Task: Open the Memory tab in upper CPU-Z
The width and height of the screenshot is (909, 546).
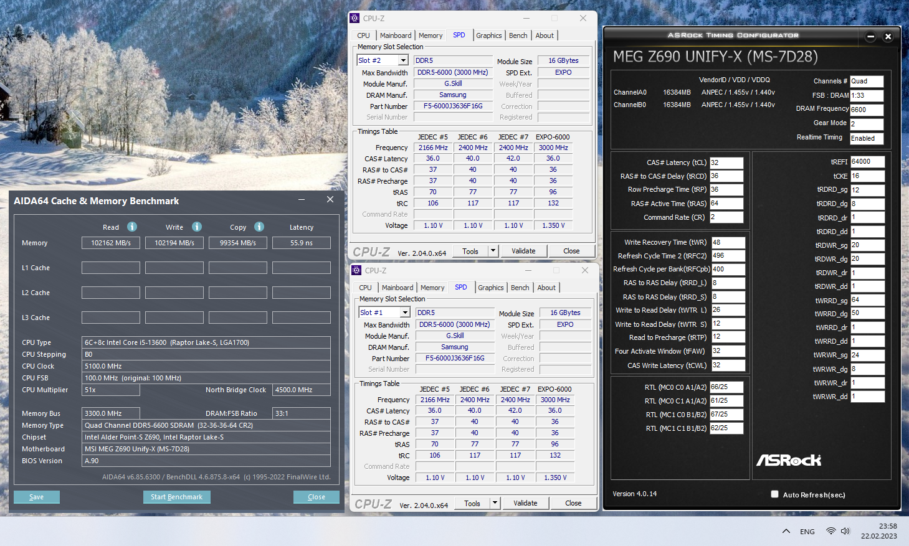Action: coord(431,35)
